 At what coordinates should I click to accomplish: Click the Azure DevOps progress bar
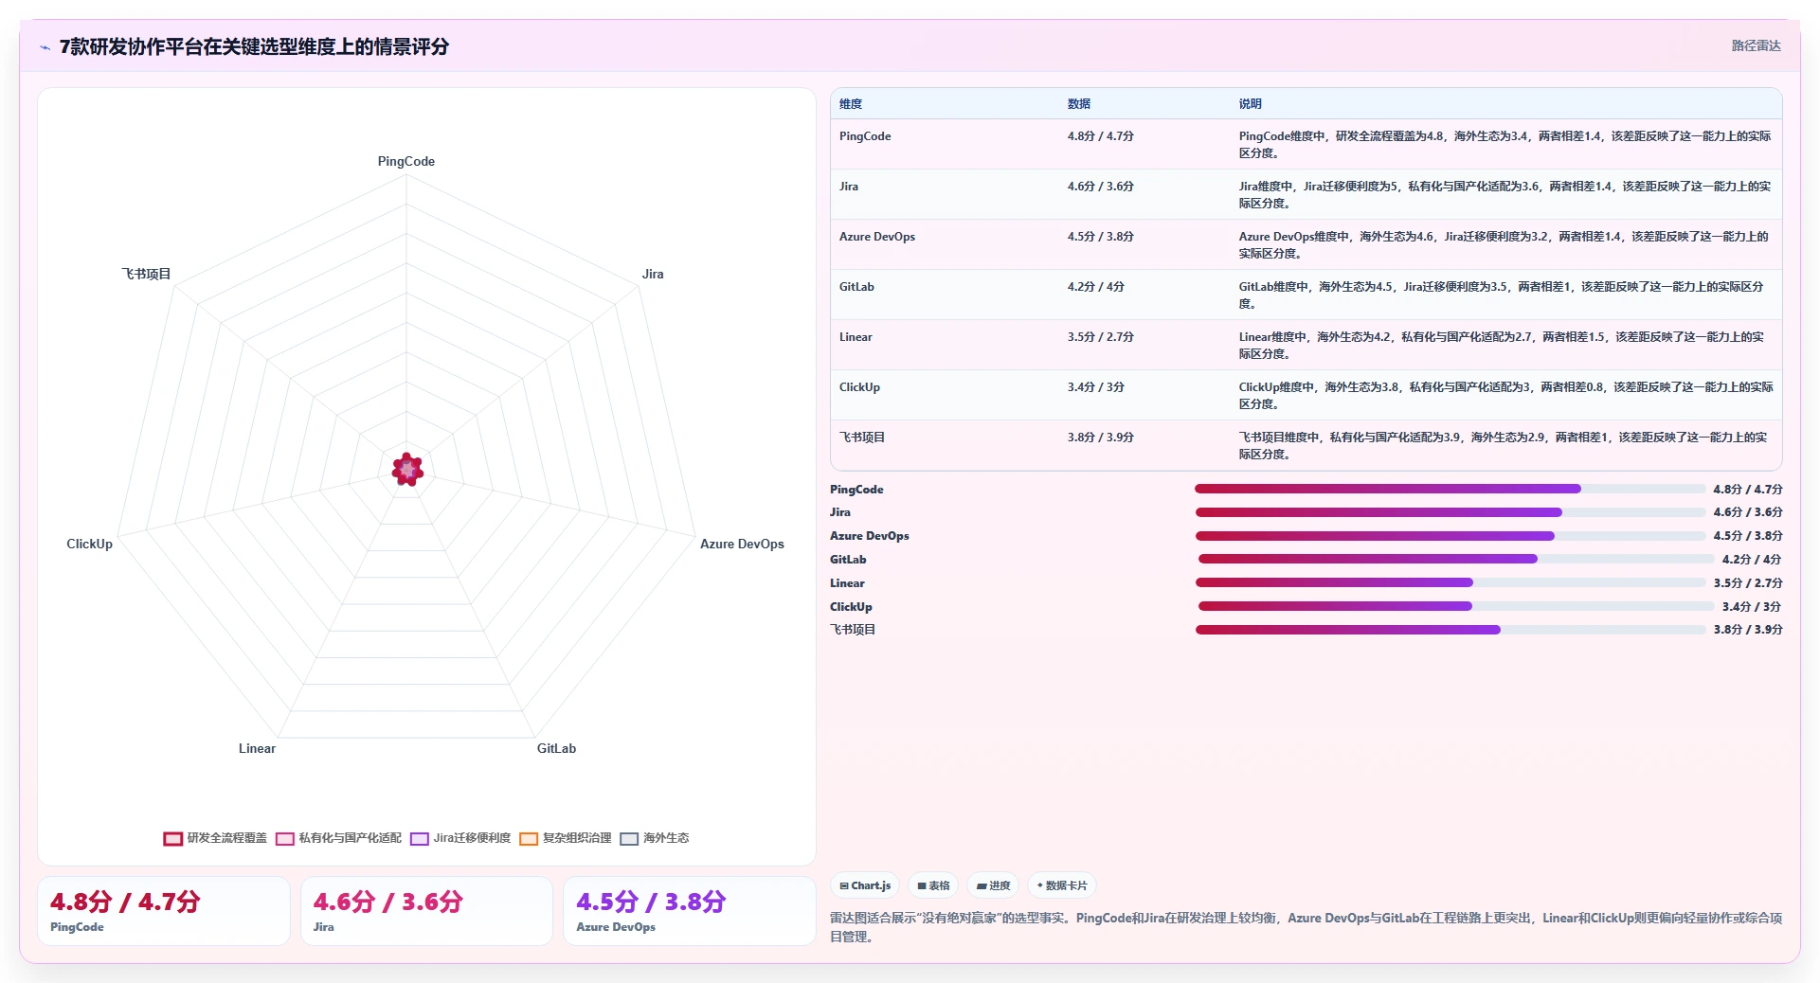[x=1450, y=536]
